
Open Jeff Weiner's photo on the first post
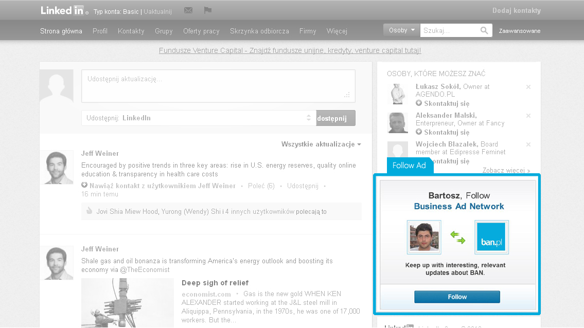pyautogui.click(x=57, y=168)
